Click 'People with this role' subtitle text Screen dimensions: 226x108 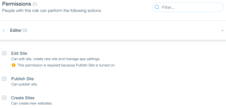[52, 11]
